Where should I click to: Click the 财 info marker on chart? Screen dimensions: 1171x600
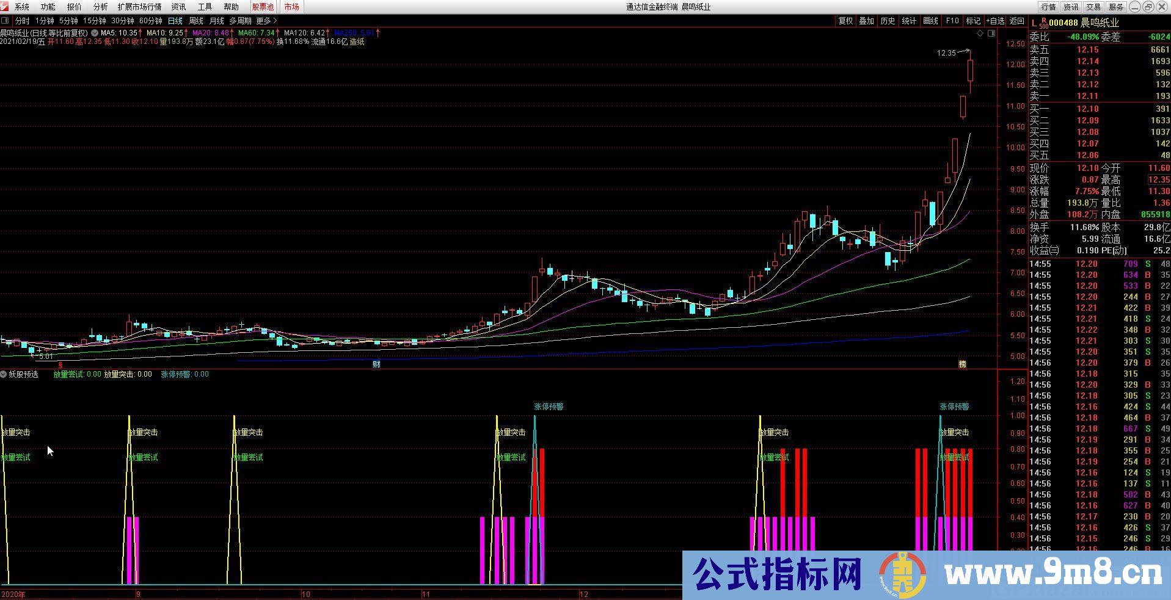pos(377,364)
